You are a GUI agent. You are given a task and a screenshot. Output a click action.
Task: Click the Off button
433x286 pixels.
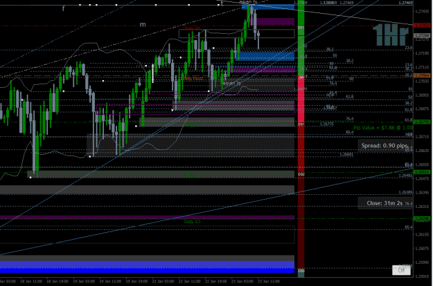click(x=401, y=270)
